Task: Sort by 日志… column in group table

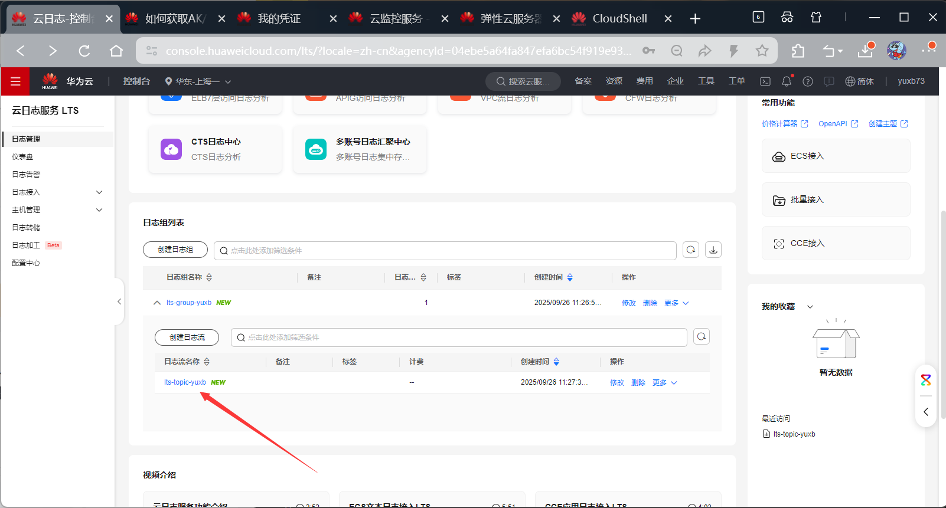Action: pos(423,277)
